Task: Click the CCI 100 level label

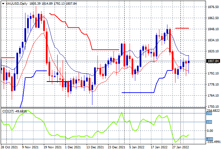Action: coord(209,122)
